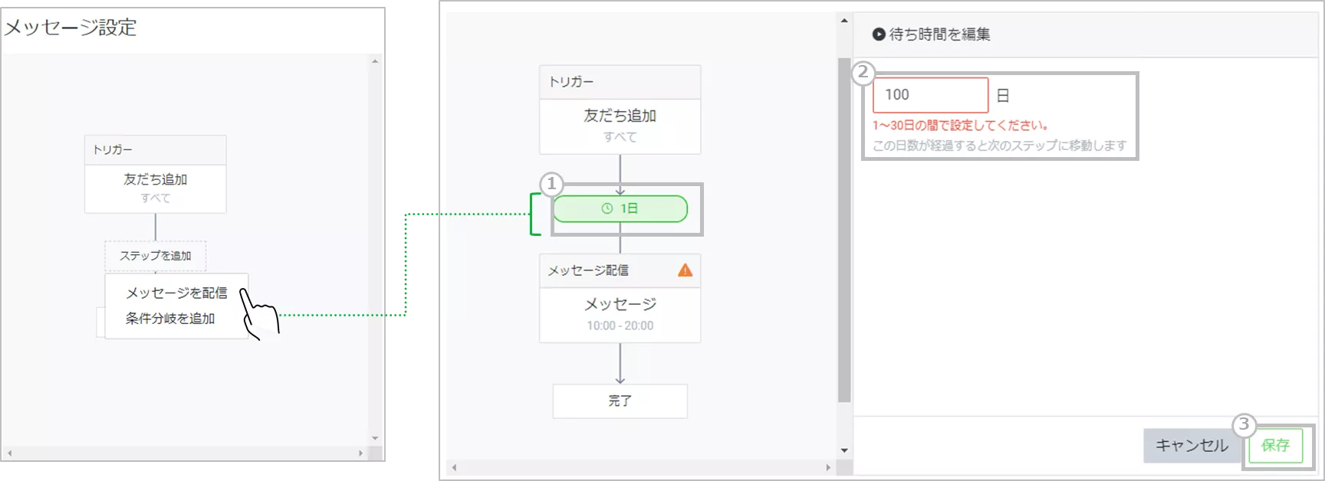Select 条件分岐を追加 from the step menu
1325x481 pixels.
point(170,319)
